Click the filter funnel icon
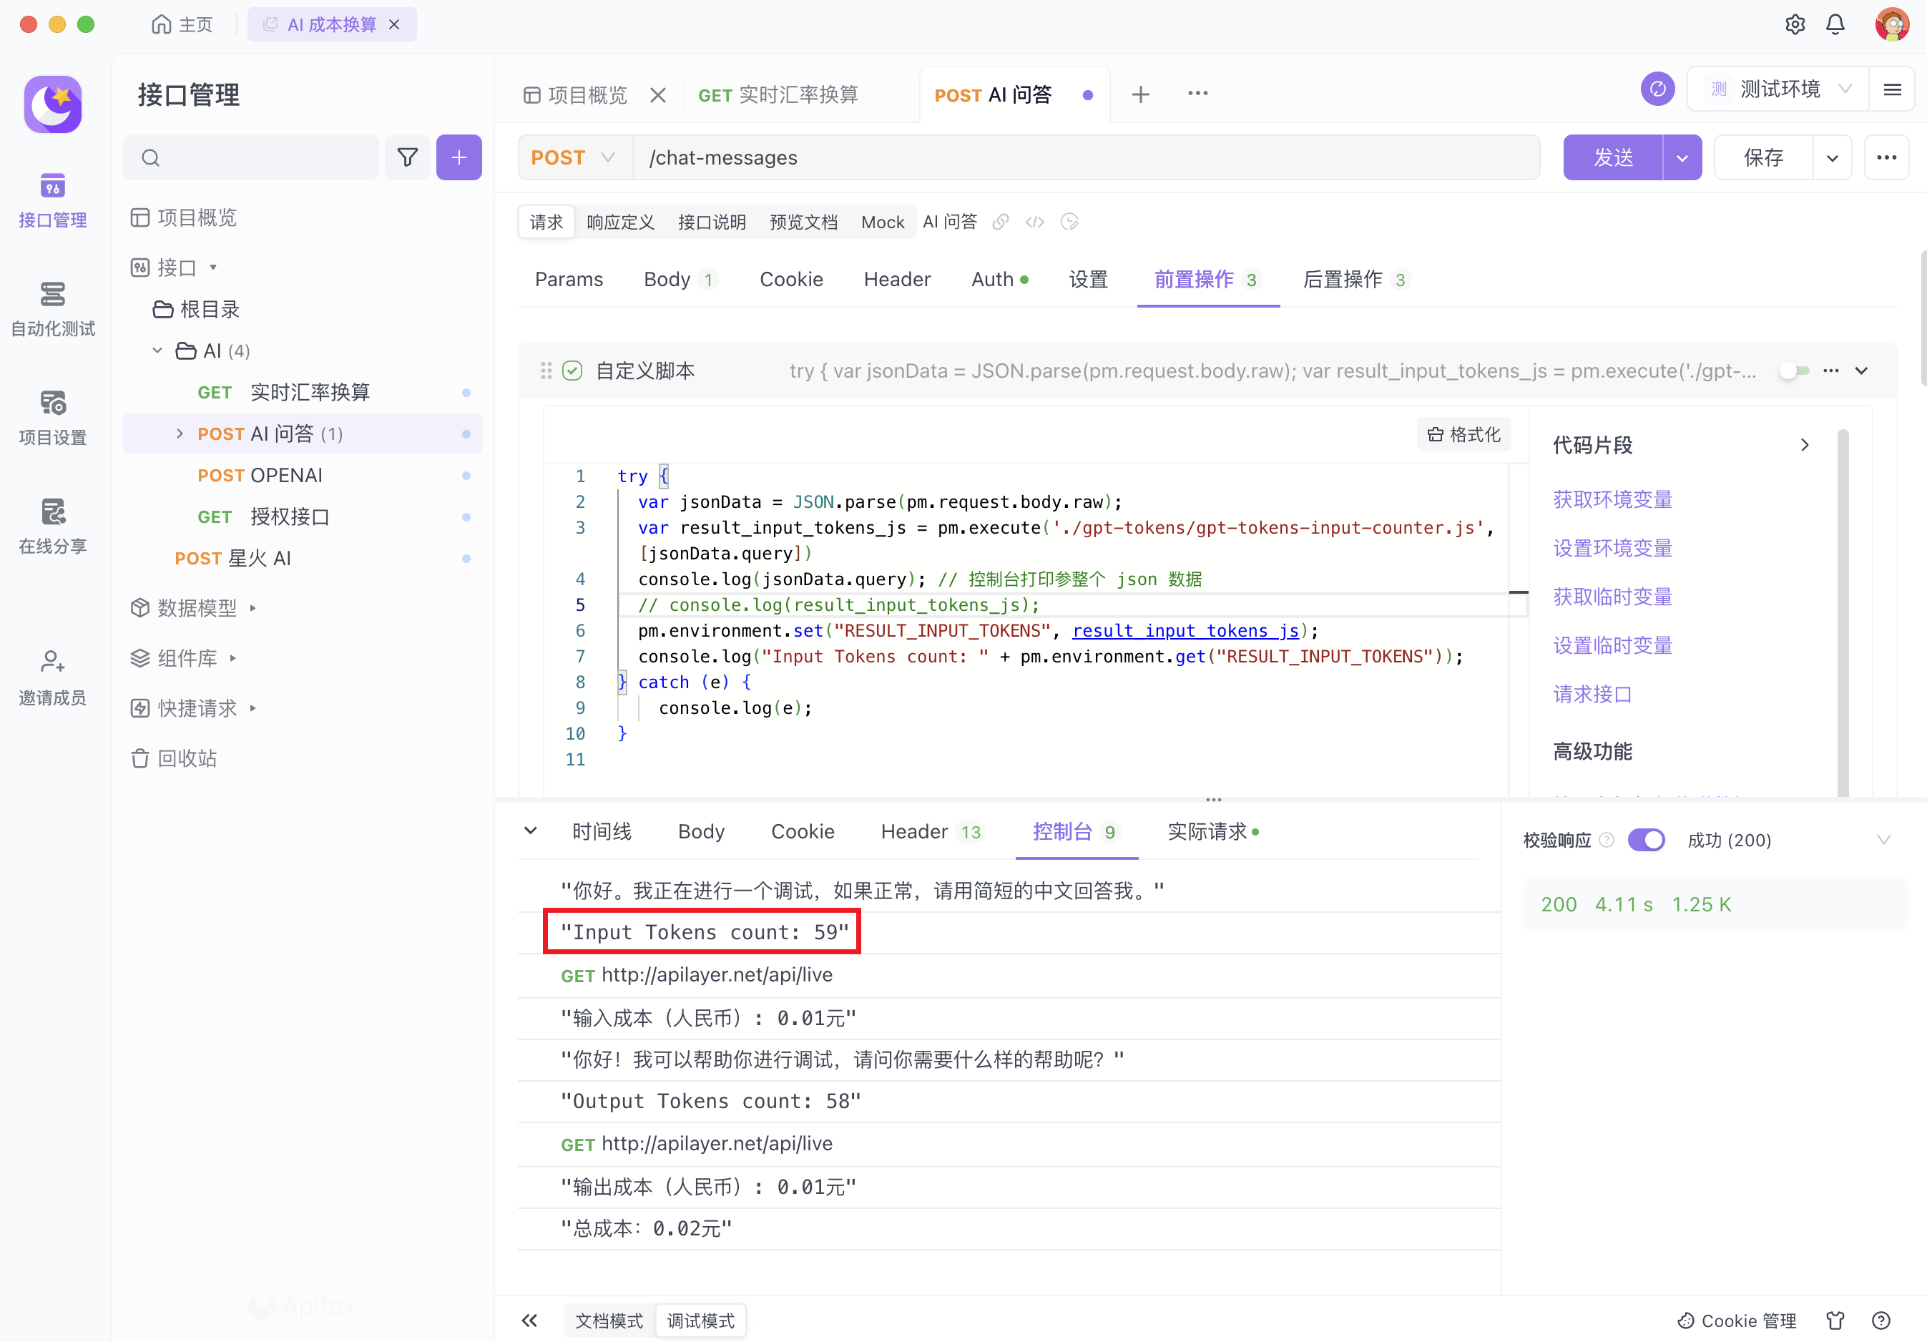 pyautogui.click(x=407, y=158)
